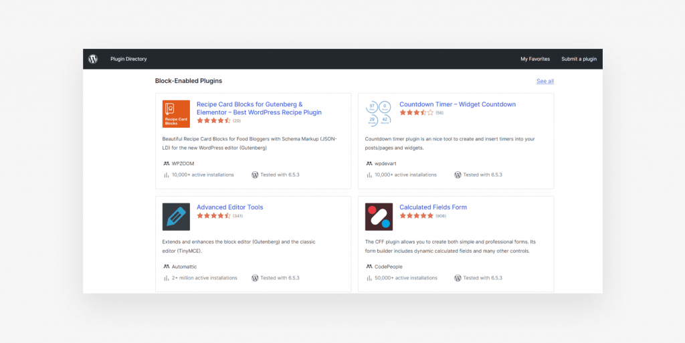Click the Block-Enabled Plugins heading
This screenshot has height=343, width=685.
189,81
